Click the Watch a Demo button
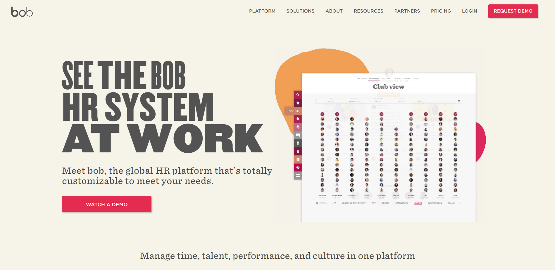This screenshot has height=270, width=555. pyautogui.click(x=107, y=204)
